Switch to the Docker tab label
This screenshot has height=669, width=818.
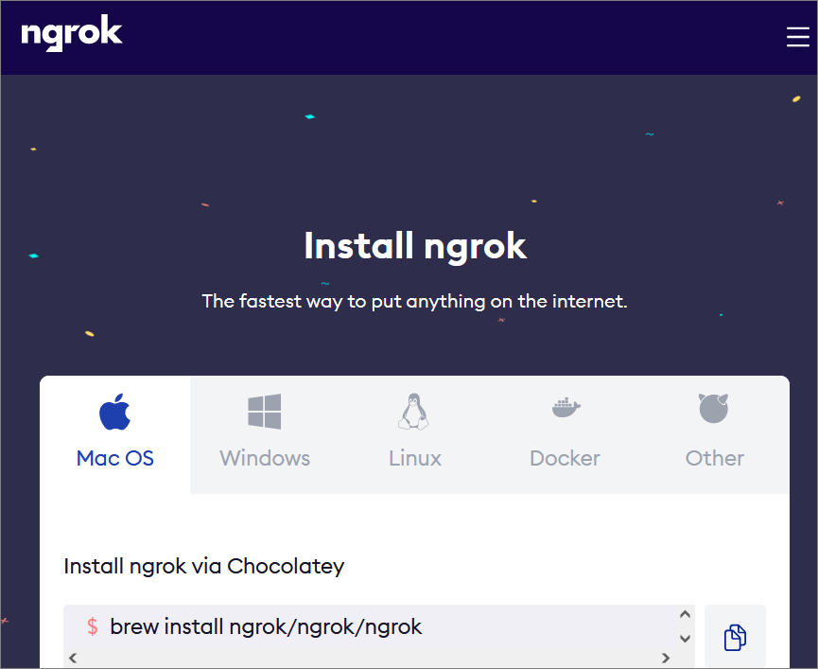point(565,458)
